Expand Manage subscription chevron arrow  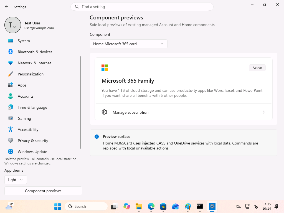coord(264,112)
